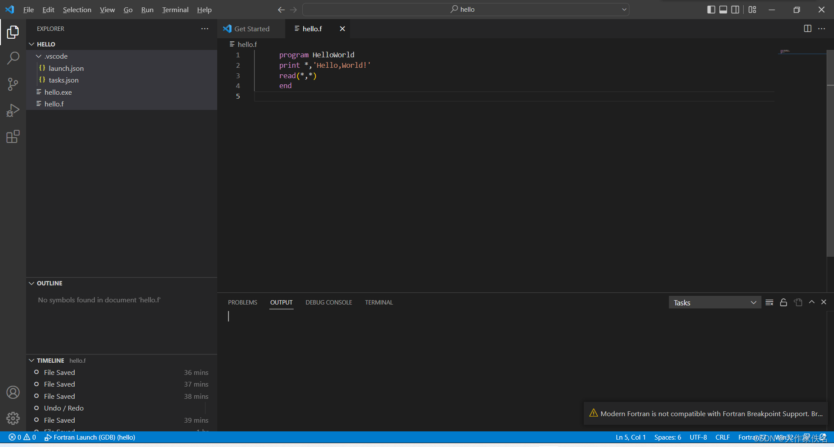834x447 pixels.
Task: Open the Selection menu
Action: [x=77, y=10]
